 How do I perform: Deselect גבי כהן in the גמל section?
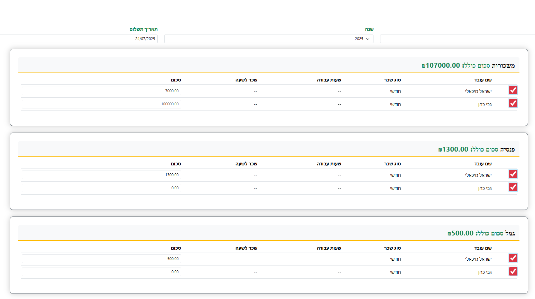[x=513, y=272]
